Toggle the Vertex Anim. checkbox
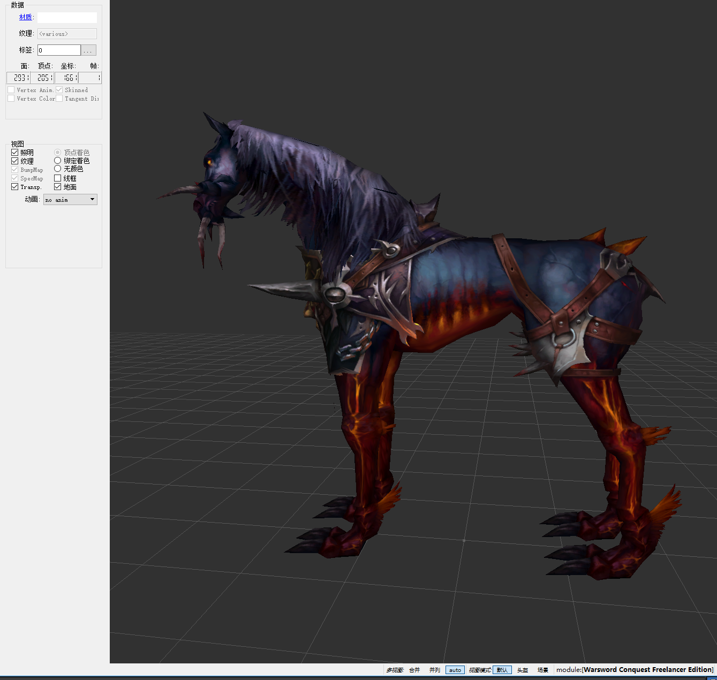717x680 pixels. [11, 90]
